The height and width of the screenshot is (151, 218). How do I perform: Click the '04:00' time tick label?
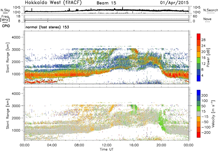click(x=52, y=145)
